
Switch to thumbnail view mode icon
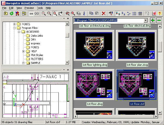coord(118,14)
